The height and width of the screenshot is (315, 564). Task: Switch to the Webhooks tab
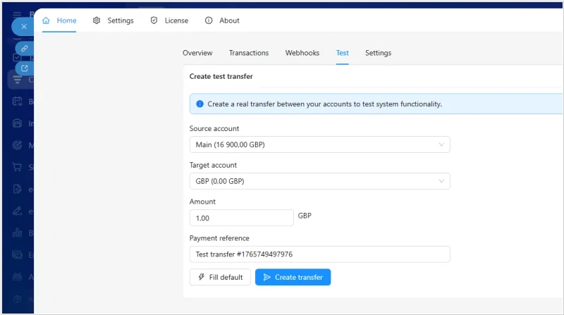(302, 53)
